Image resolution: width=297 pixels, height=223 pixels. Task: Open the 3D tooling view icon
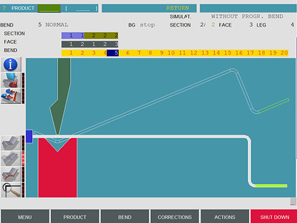pos(11,80)
